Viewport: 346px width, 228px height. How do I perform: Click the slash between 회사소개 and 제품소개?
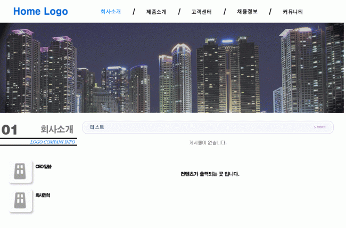tap(134, 12)
